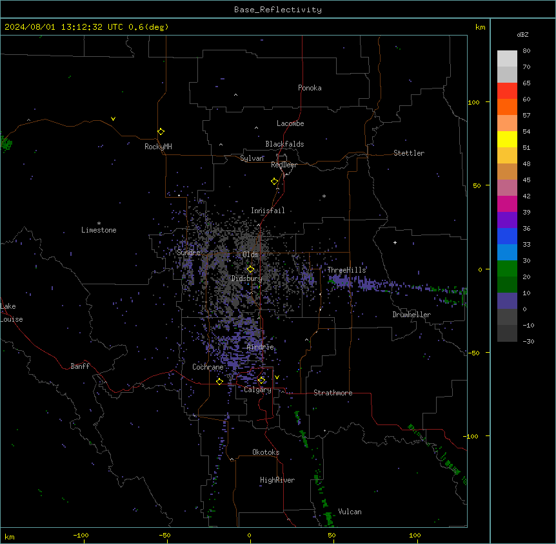Click the white caret marker west of Blackfalds

coord(221,145)
